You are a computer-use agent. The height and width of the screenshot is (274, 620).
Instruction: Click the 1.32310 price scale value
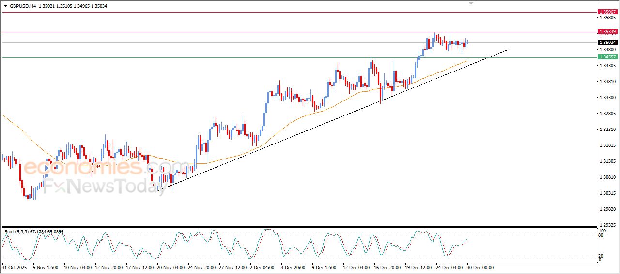click(x=607, y=130)
